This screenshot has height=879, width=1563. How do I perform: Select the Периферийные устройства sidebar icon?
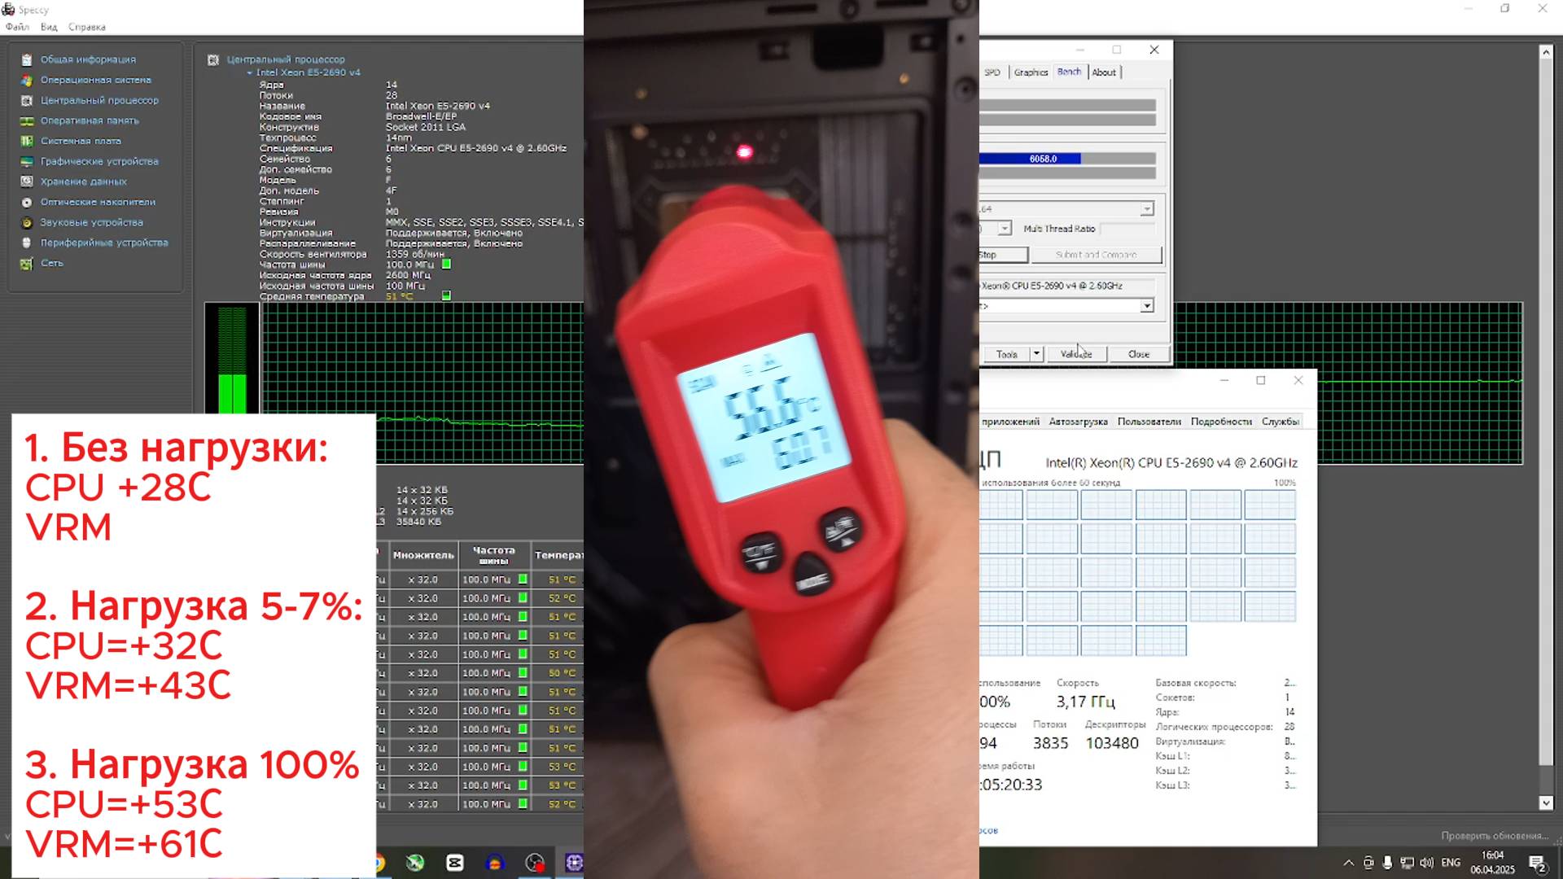[27, 243]
